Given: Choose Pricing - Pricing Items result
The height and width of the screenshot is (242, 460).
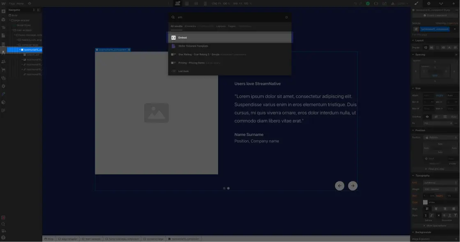Looking at the screenshot, I should [x=230, y=63].
